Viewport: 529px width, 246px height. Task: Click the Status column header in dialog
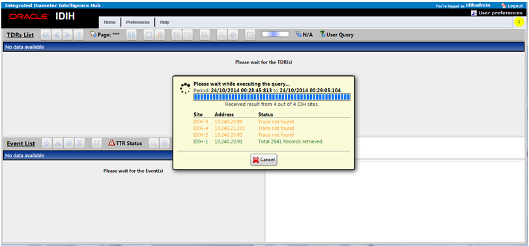coord(266,115)
